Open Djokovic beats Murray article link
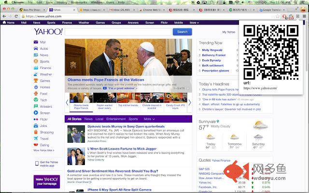Image resolution: width=309 pixels, height=193 pixels. point(126,126)
